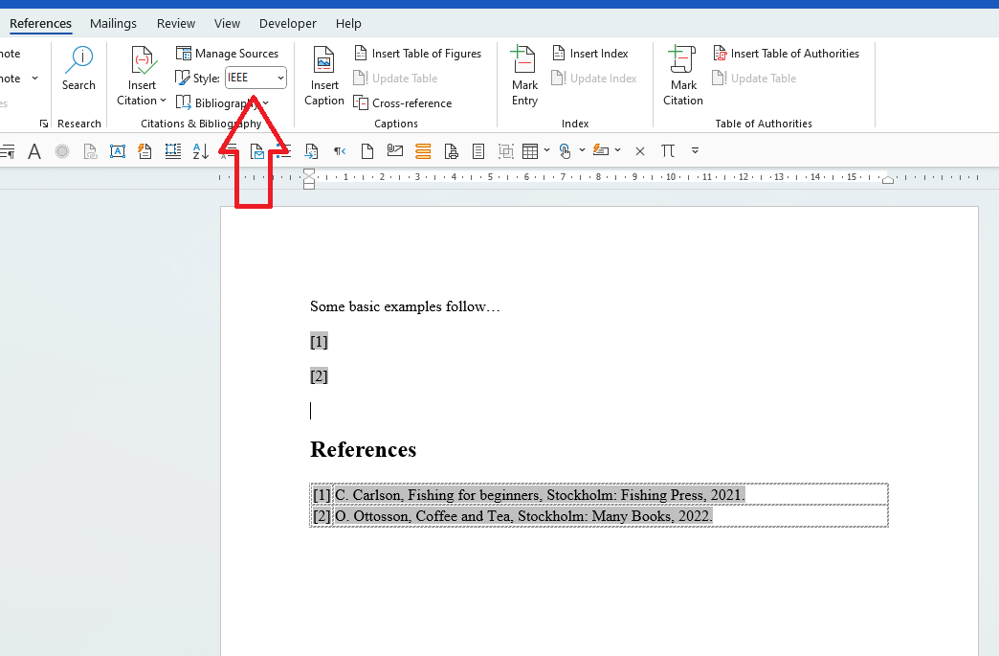Open Customize Quick Access Toolbar dropdown
Image resolution: width=999 pixels, height=656 pixels.
(695, 151)
